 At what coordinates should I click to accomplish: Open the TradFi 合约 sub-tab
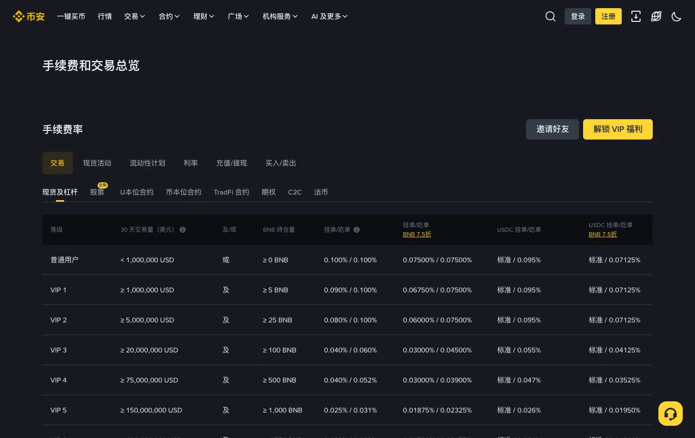(231, 192)
